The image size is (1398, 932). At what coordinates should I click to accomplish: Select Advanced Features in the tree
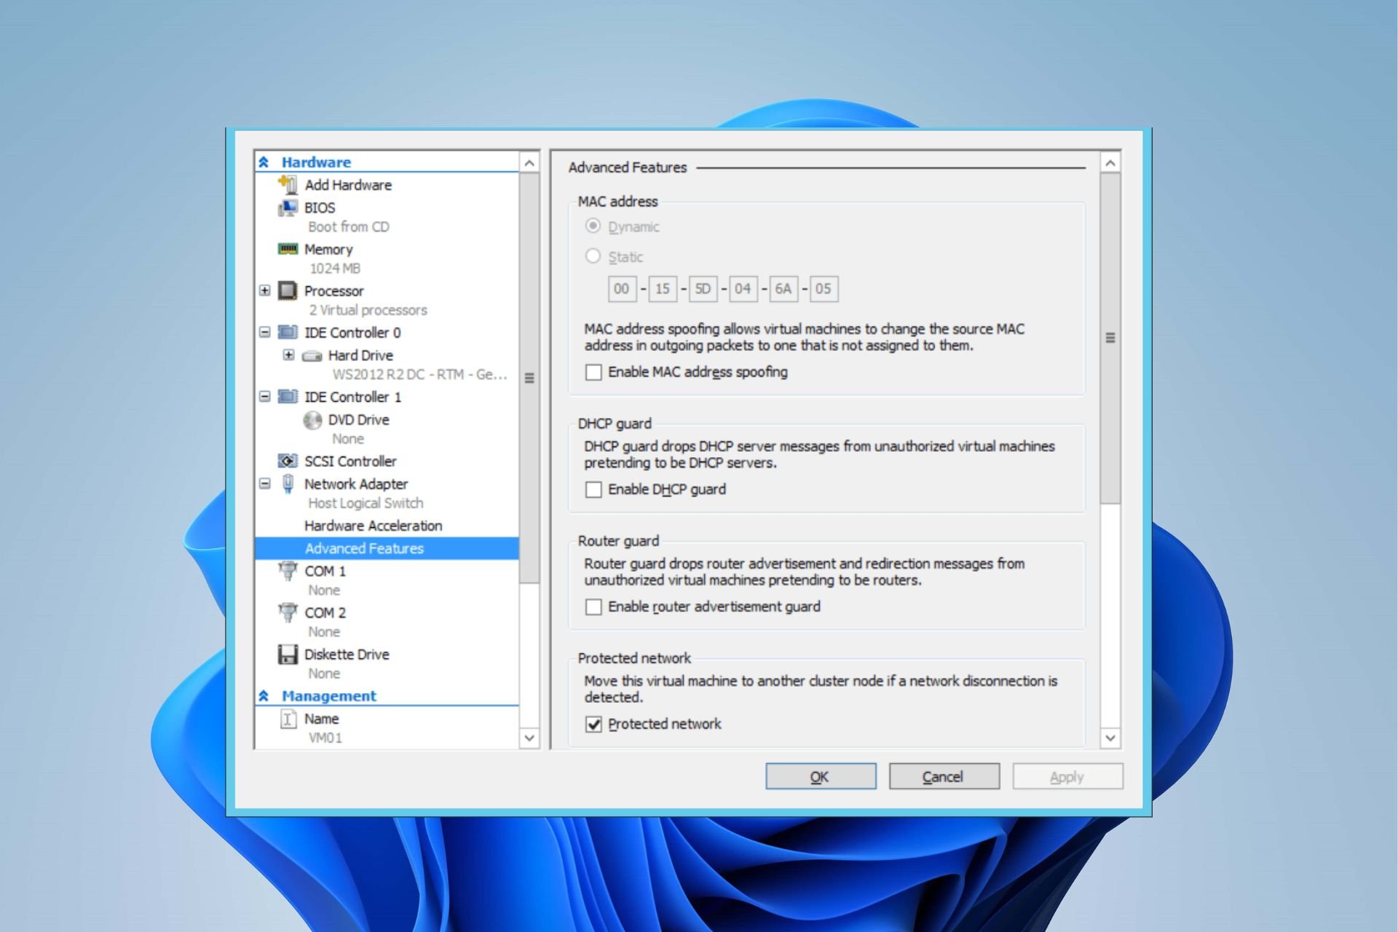[x=387, y=548]
